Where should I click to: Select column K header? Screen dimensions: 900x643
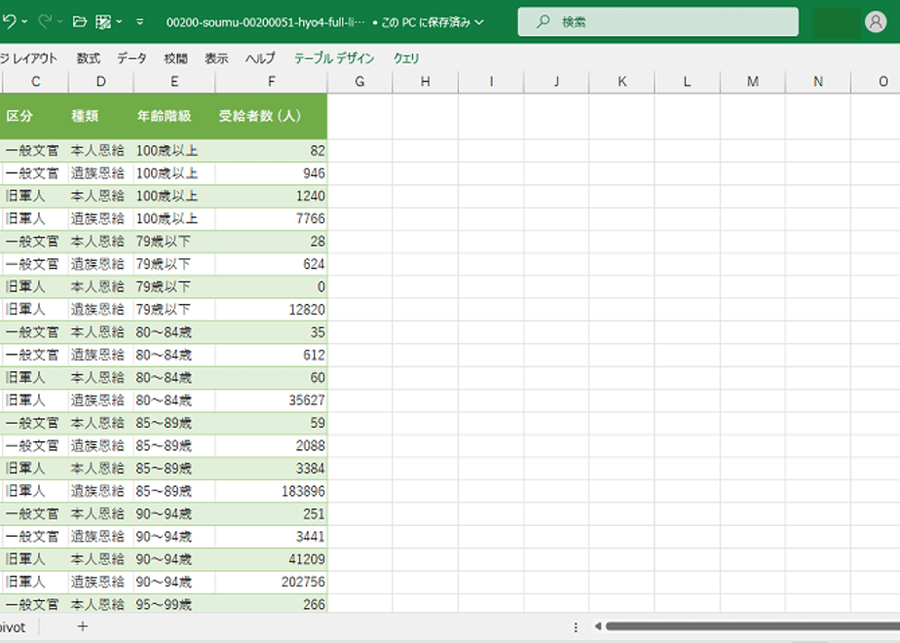pyautogui.click(x=621, y=82)
